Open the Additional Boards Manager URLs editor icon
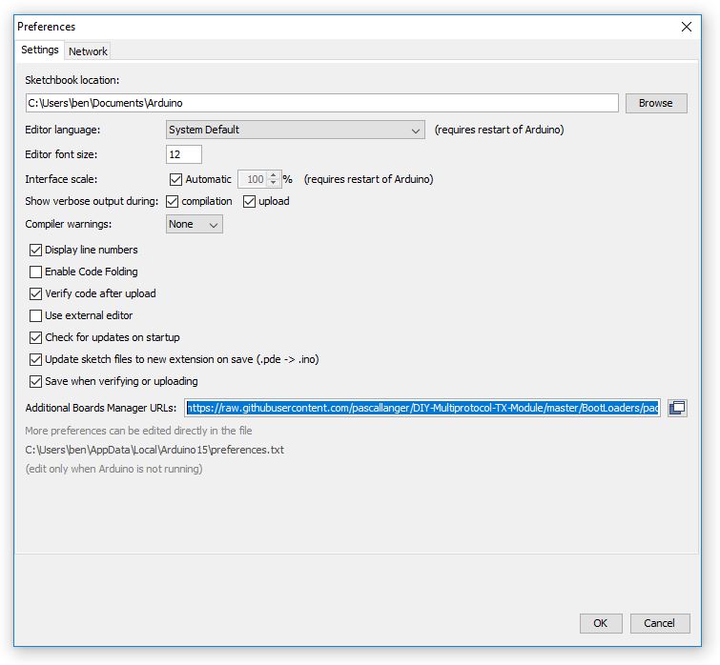 [x=677, y=408]
